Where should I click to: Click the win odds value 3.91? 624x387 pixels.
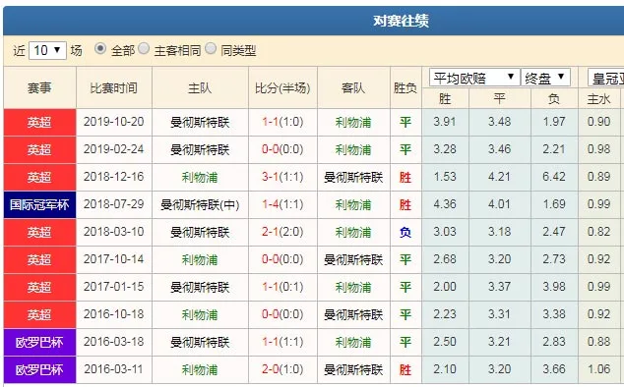point(445,122)
